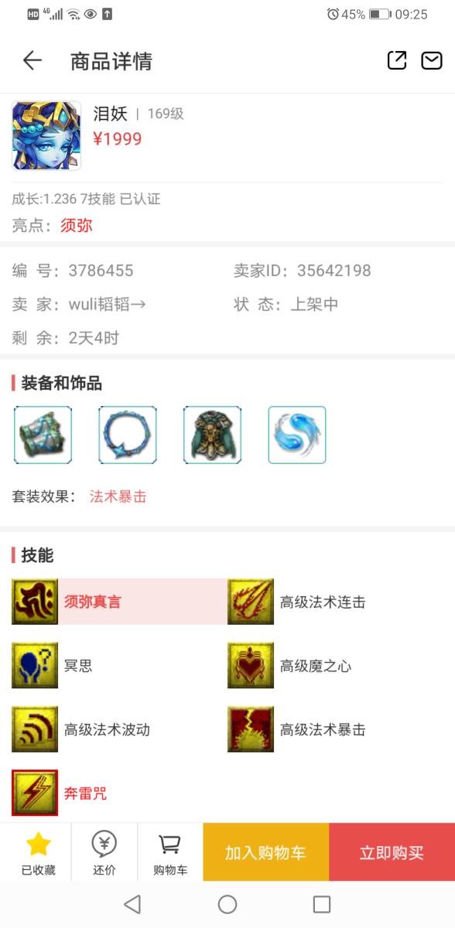Select the 高级法术连击 skill icon
The image size is (455, 928).
251,602
